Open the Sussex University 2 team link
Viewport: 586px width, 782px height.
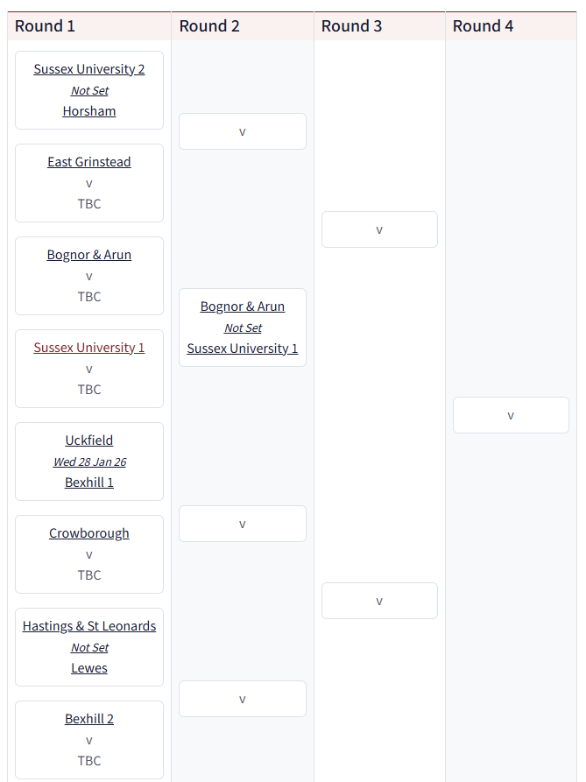(89, 69)
